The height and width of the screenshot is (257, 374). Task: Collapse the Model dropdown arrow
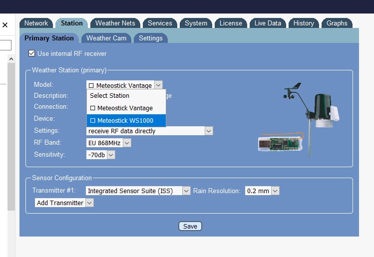[x=158, y=85]
